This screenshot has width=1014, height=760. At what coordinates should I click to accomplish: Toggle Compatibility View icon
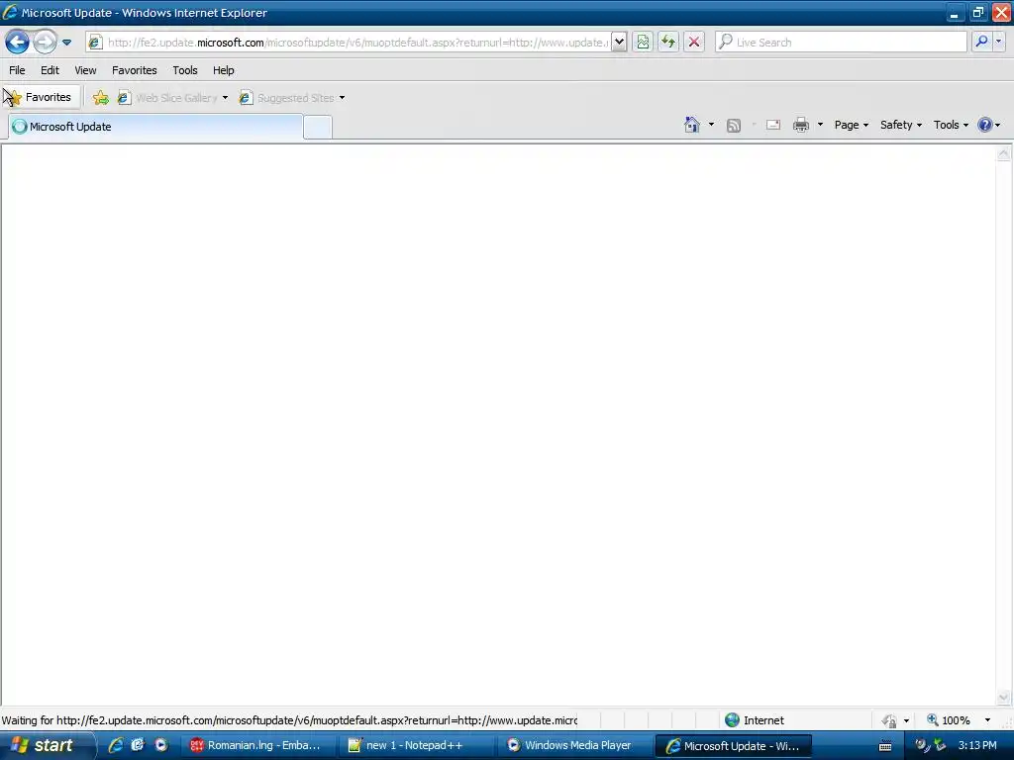tap(642, 43)
